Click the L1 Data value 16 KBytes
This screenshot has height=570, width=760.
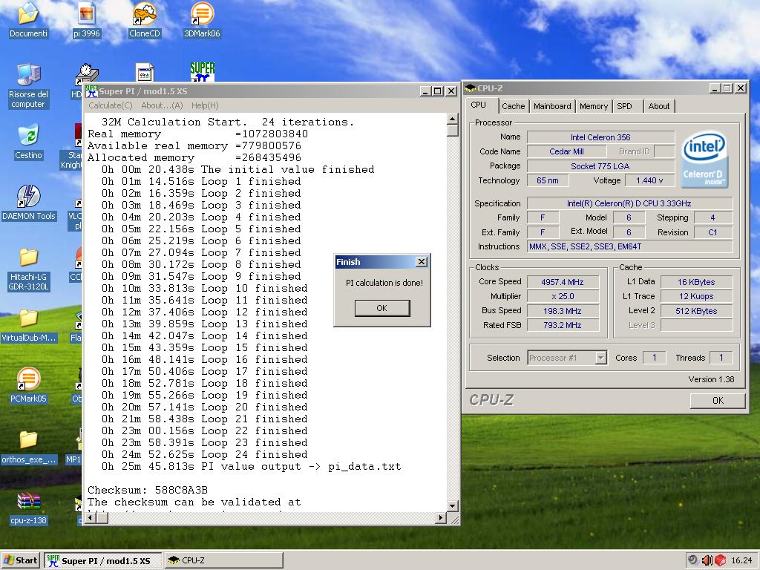696,281
